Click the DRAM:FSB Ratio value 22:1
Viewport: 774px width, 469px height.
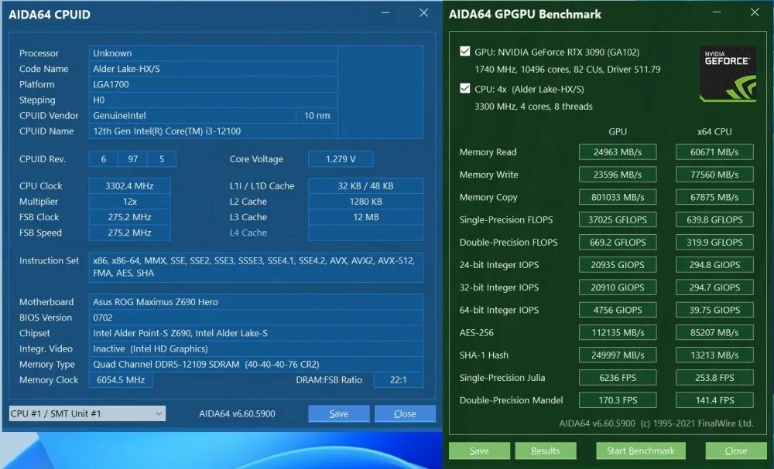point(398,380)
